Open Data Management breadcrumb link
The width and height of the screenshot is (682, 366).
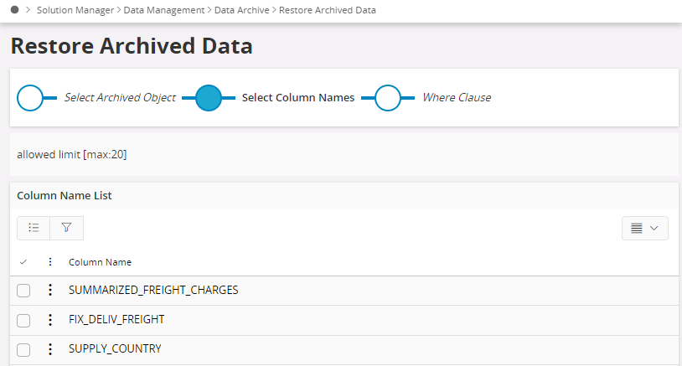tap(164, 10)
